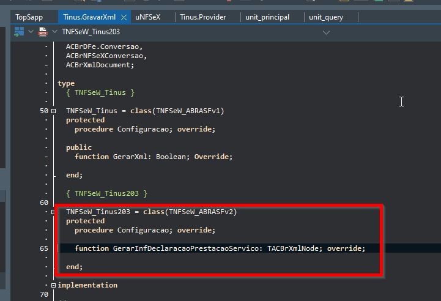The image size is (441, 301).
Task: Click the ACBrDFe.Conversao, uses line
Action: point(105,46)
